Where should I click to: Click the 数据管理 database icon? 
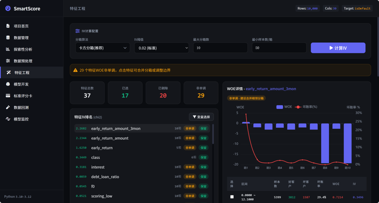point(8,38)
